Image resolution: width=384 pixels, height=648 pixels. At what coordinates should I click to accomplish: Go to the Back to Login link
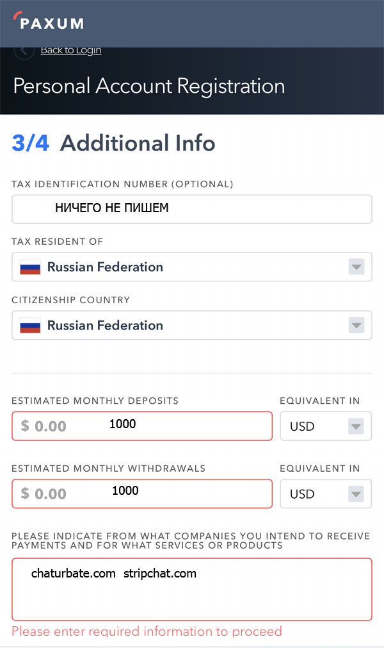[71, 51]
